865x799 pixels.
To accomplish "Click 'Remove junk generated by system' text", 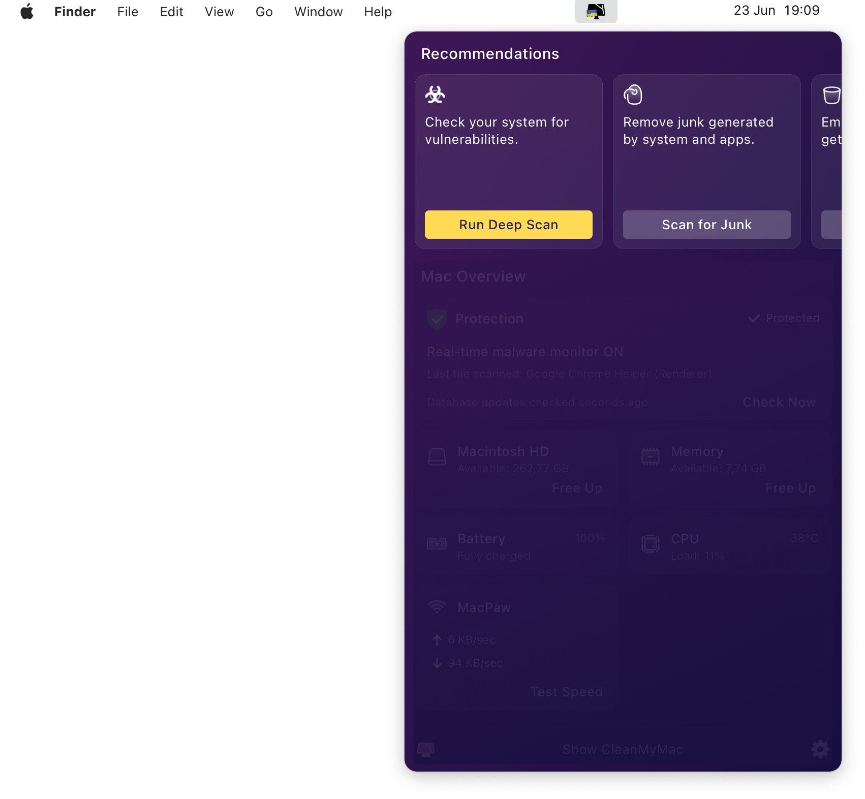I will tap(698, 131).
